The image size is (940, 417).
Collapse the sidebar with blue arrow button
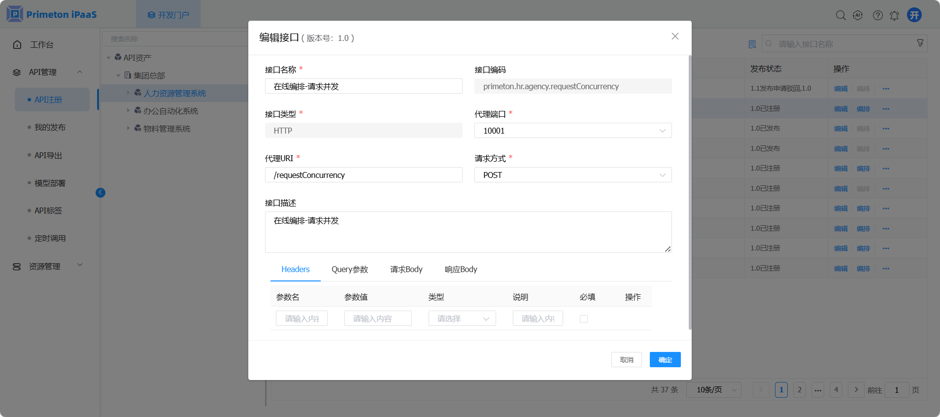pos(101,193)
